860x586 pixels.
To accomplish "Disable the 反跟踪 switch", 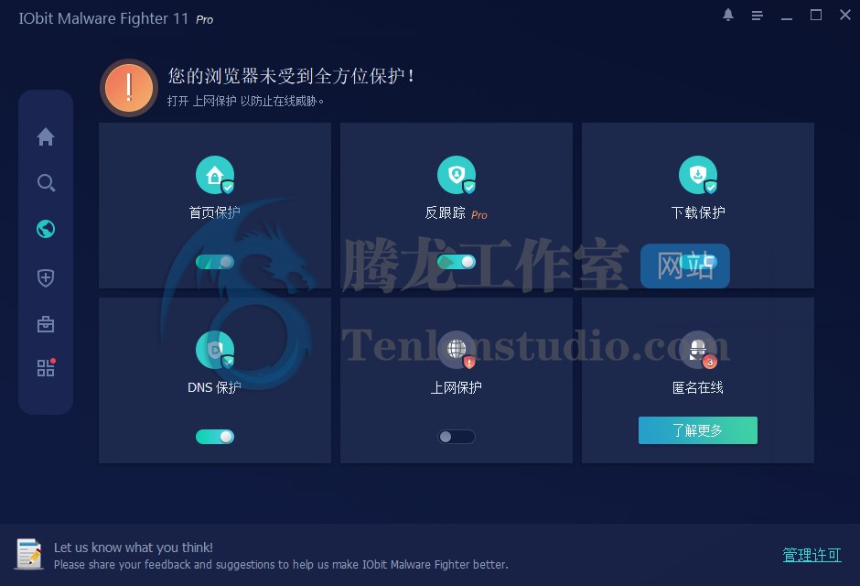I will point(457,262).
